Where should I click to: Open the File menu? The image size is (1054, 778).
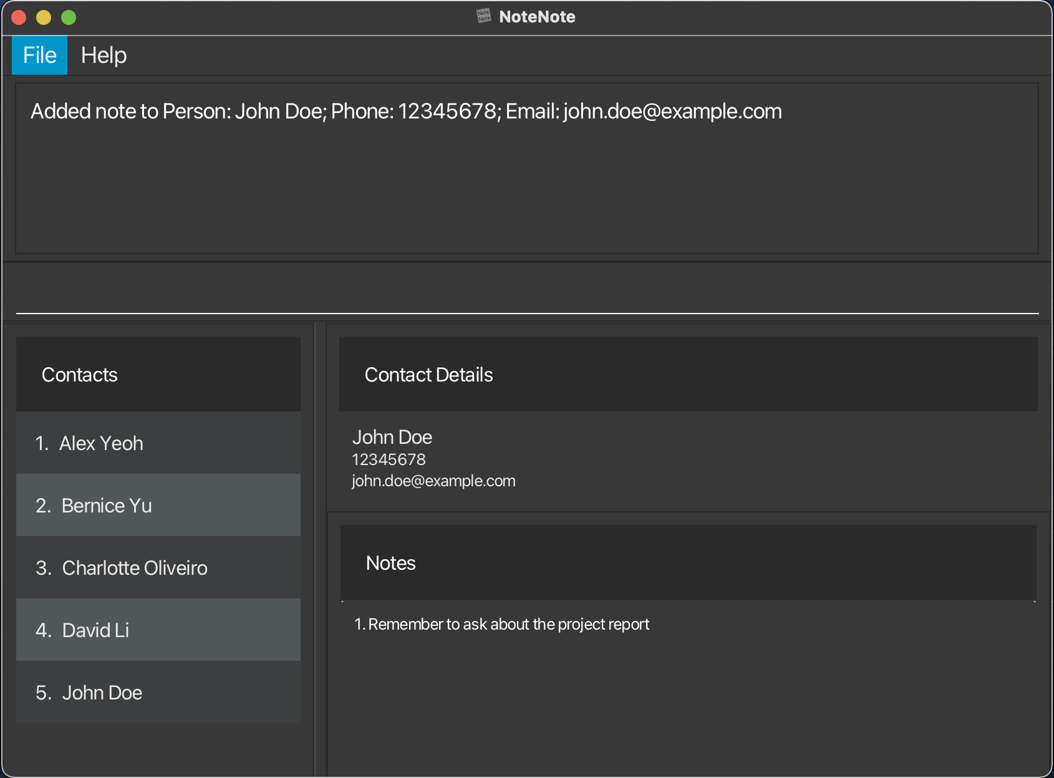pos(39,55)
